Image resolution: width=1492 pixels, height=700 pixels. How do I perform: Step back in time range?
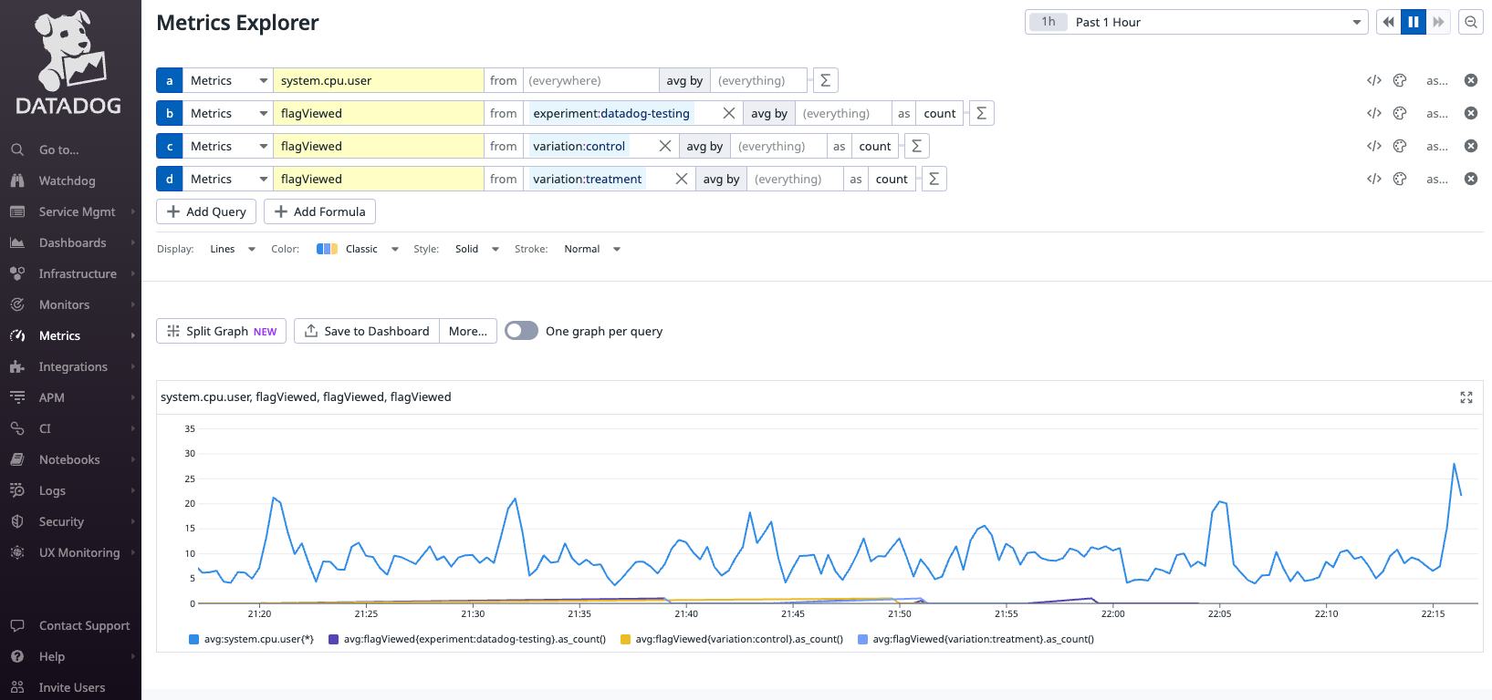pyautogui.click(x=1388, y=22)
